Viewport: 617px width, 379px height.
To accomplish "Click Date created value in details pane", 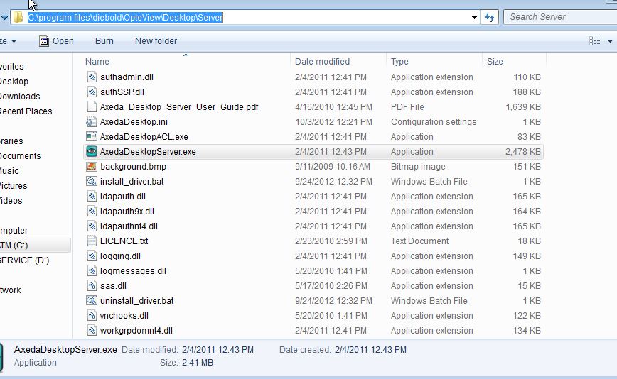I will pos(370,349).
